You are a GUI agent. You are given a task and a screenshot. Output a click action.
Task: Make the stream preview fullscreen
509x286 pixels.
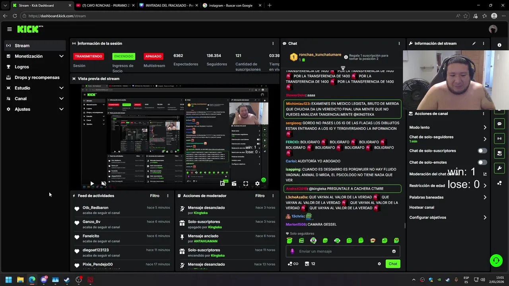coord(246,184)
